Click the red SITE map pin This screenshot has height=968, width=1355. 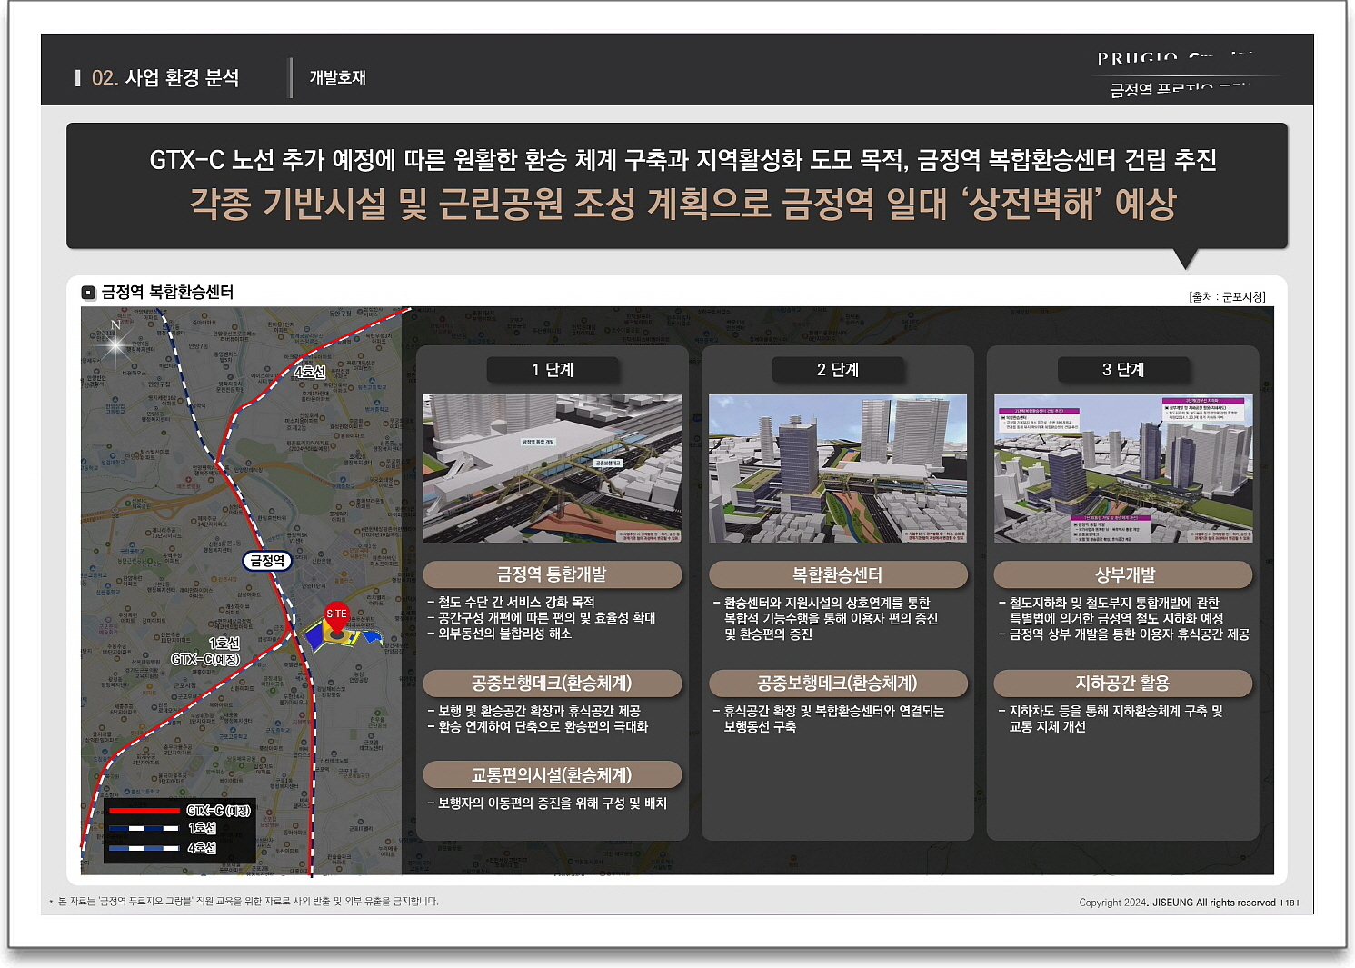pos(336,618)
